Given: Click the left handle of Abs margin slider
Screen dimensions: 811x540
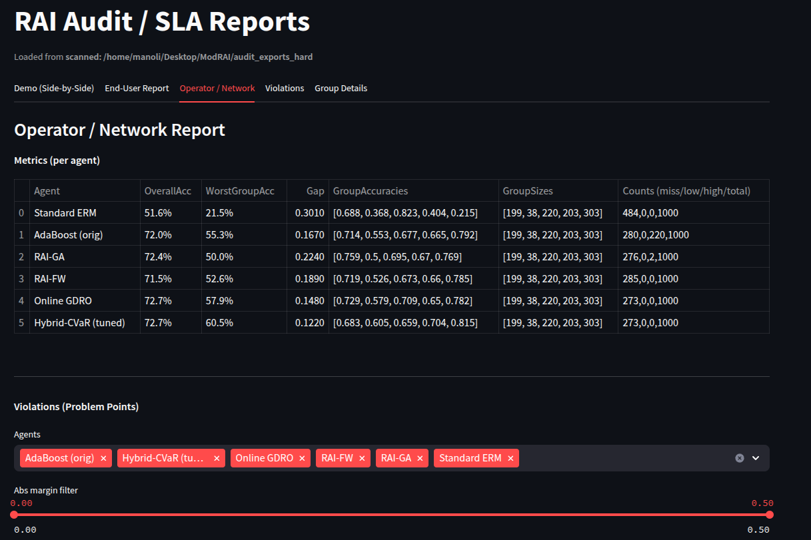Looking at the screenshot, I should [x=14, y=515].
